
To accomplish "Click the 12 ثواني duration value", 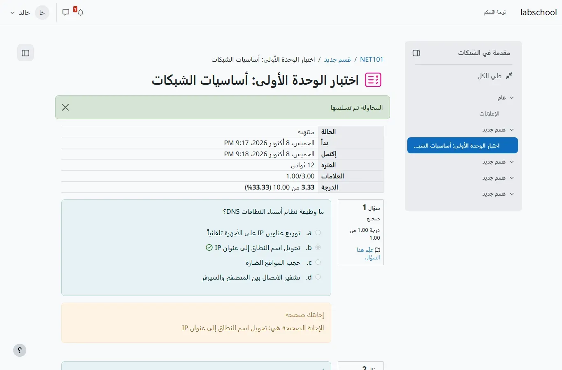I will click(302, 165).
